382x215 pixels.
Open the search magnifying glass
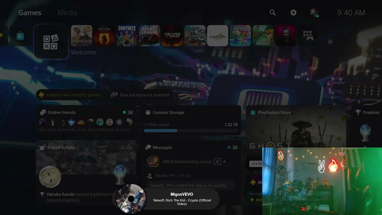pyautogui.click(x=272, y=13)
